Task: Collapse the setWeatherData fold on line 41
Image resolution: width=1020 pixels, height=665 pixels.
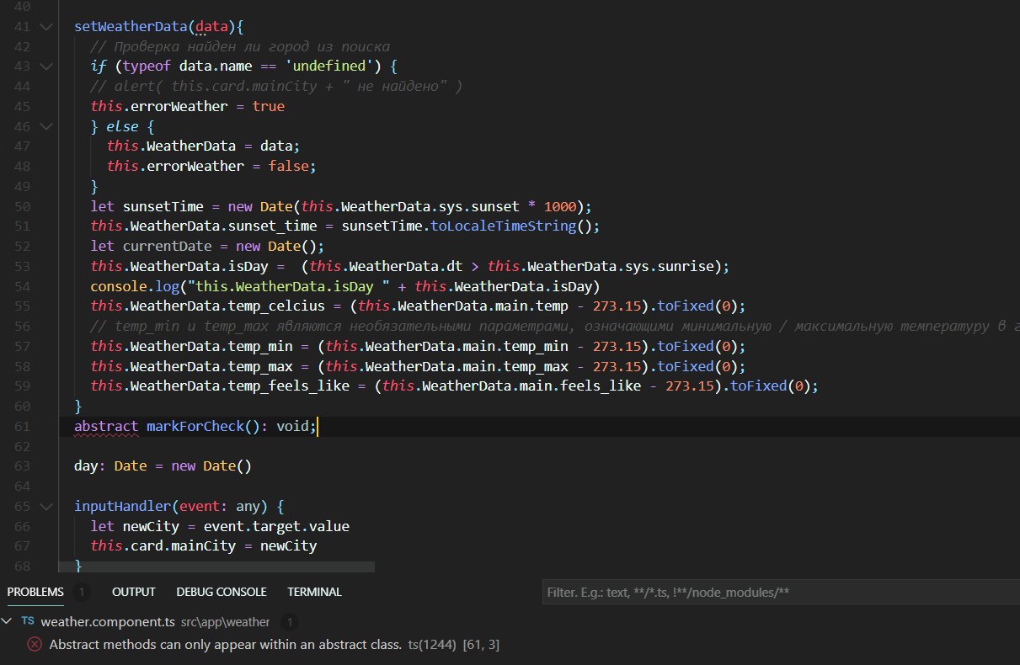Action: pyautogui.click(x=45, y=26)
